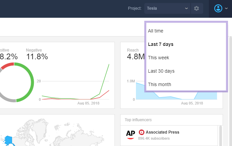Viewport: 232px width, 146px height.
Task: Click the Reach 4.8M value
Action: click(x=136, y=57)
